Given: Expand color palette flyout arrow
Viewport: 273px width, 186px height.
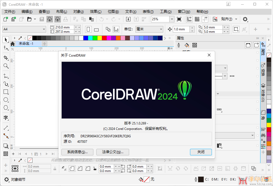Looking at the screenshot, I should 15,38.
